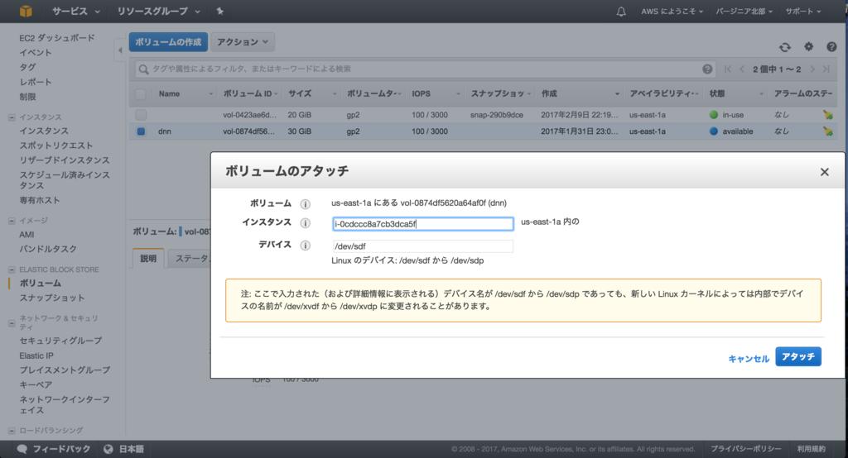Click the ボリュームの作成 button
The image size is (848, 458).
(168, 42)
